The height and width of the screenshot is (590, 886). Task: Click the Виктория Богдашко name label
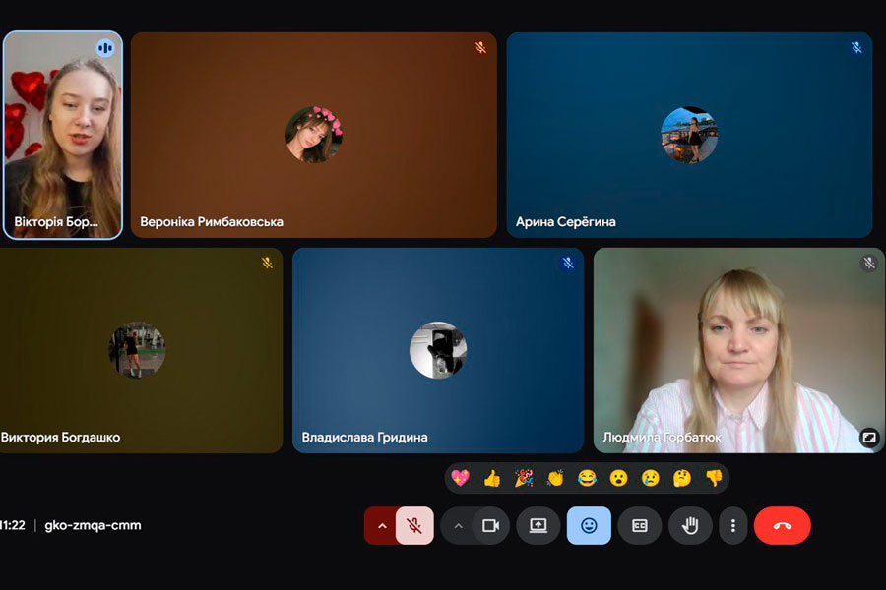coord(60,437)
